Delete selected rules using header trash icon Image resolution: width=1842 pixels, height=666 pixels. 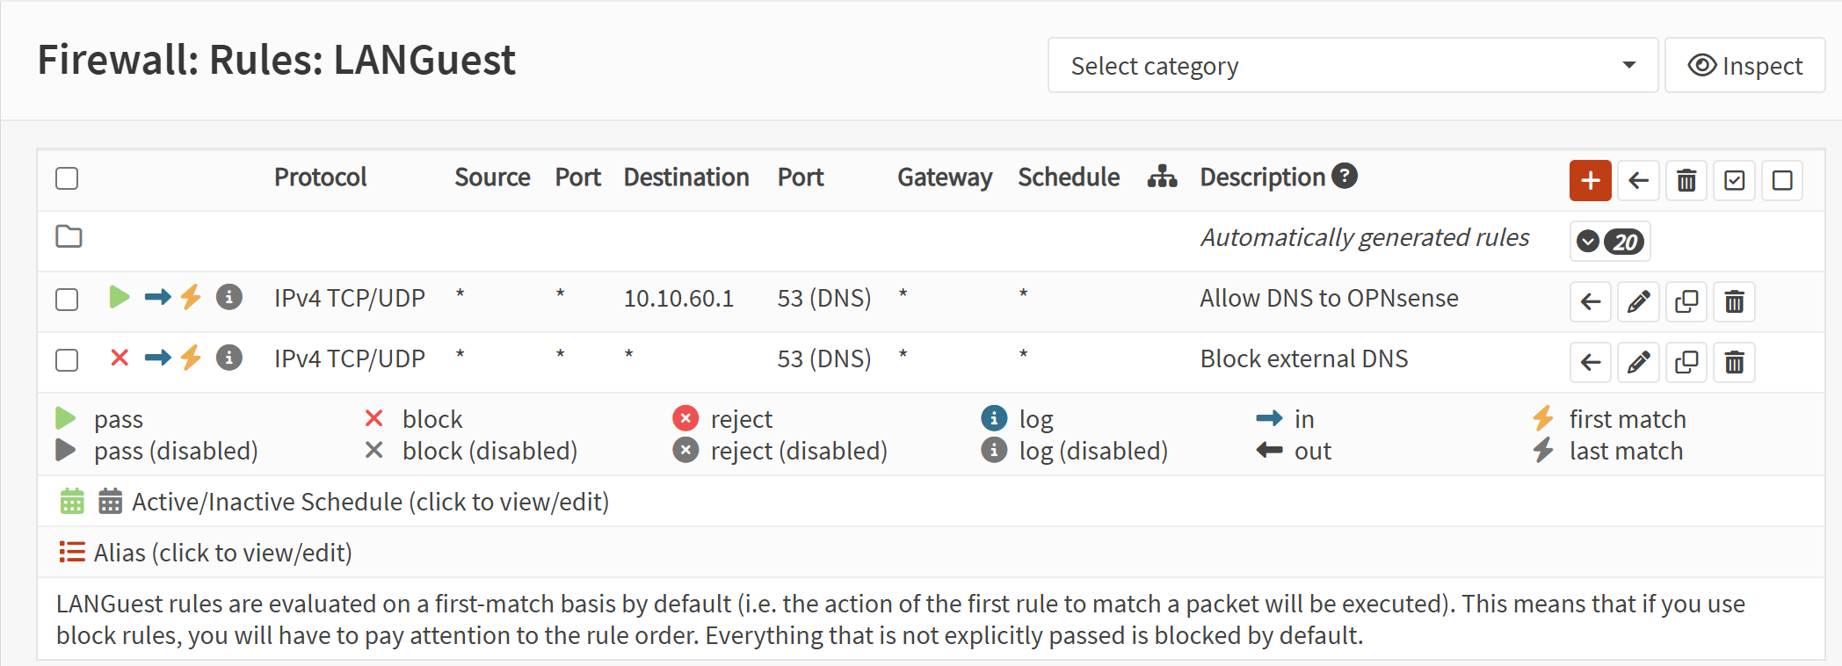click(x=1686, y=180)
